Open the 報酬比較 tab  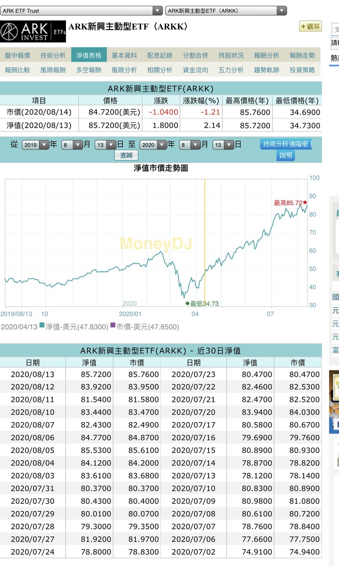[17, 70]
